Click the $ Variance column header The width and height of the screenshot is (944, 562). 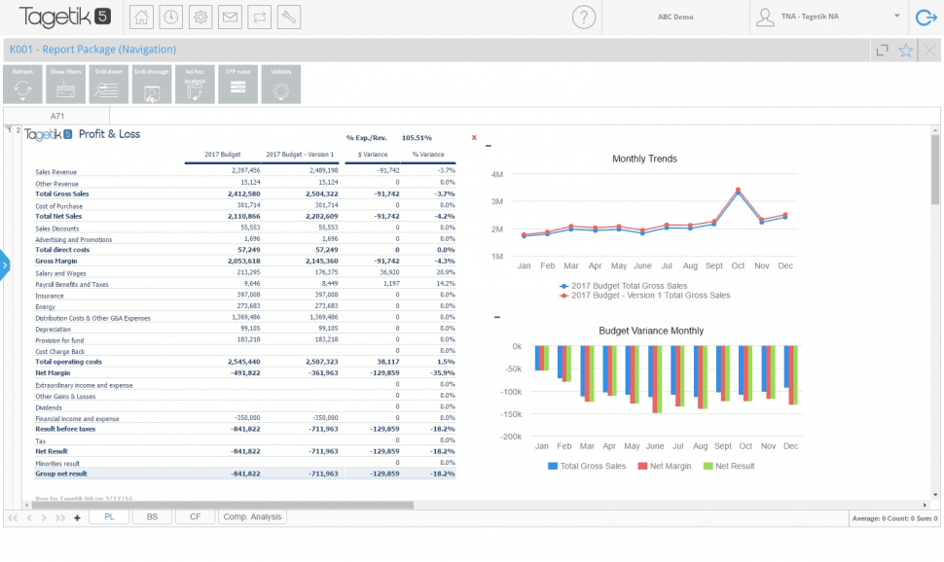(x=373, y=155)
